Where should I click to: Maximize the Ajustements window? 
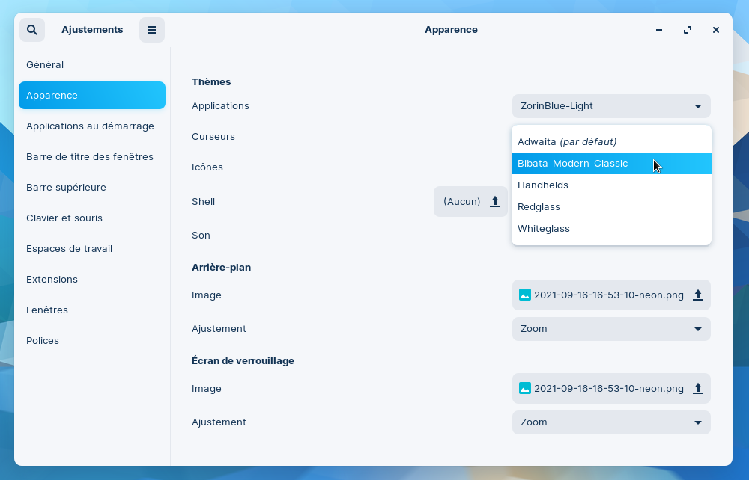(x=688, y=30)
